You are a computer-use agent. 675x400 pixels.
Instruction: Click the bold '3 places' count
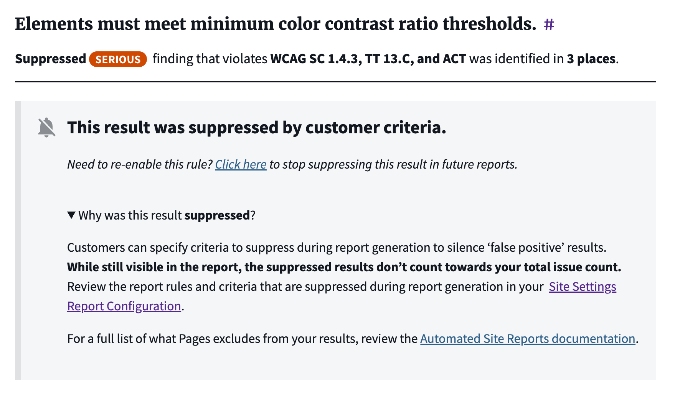tap(591, 59)
